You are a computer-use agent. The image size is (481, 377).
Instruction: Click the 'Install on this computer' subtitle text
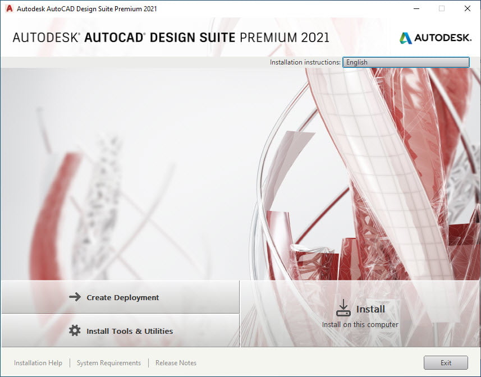(x=360, y=325)
